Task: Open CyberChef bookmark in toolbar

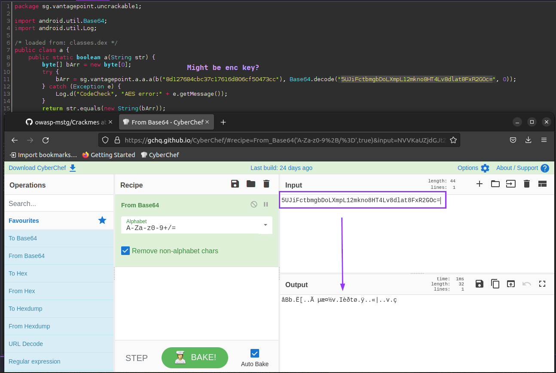Action: [x=160, y=155]
